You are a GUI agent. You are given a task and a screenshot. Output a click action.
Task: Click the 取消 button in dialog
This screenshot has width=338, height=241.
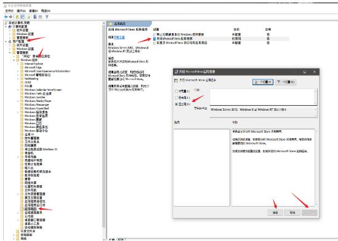click(292, 213)
